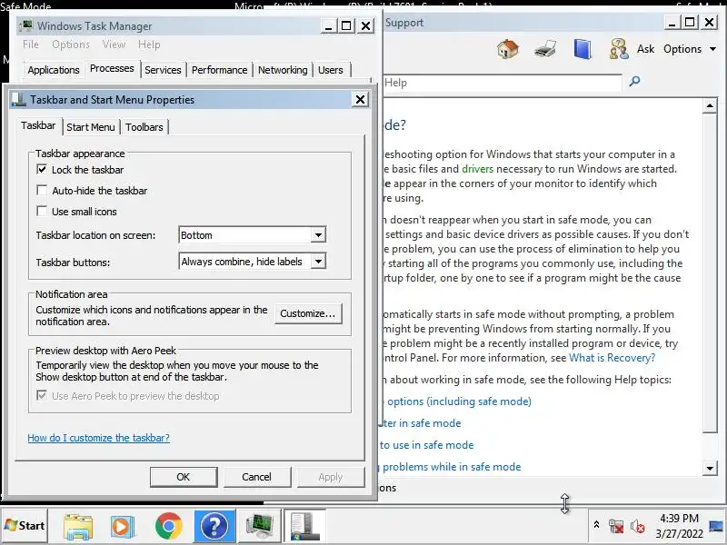The width and height of the screenshot is (727, 545).
Task: Click the Help search input field
Action: [x=503, y=83]
